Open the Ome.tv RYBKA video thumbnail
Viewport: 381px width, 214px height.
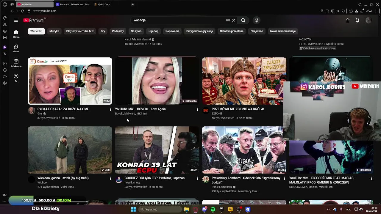[x=70, y=81]
